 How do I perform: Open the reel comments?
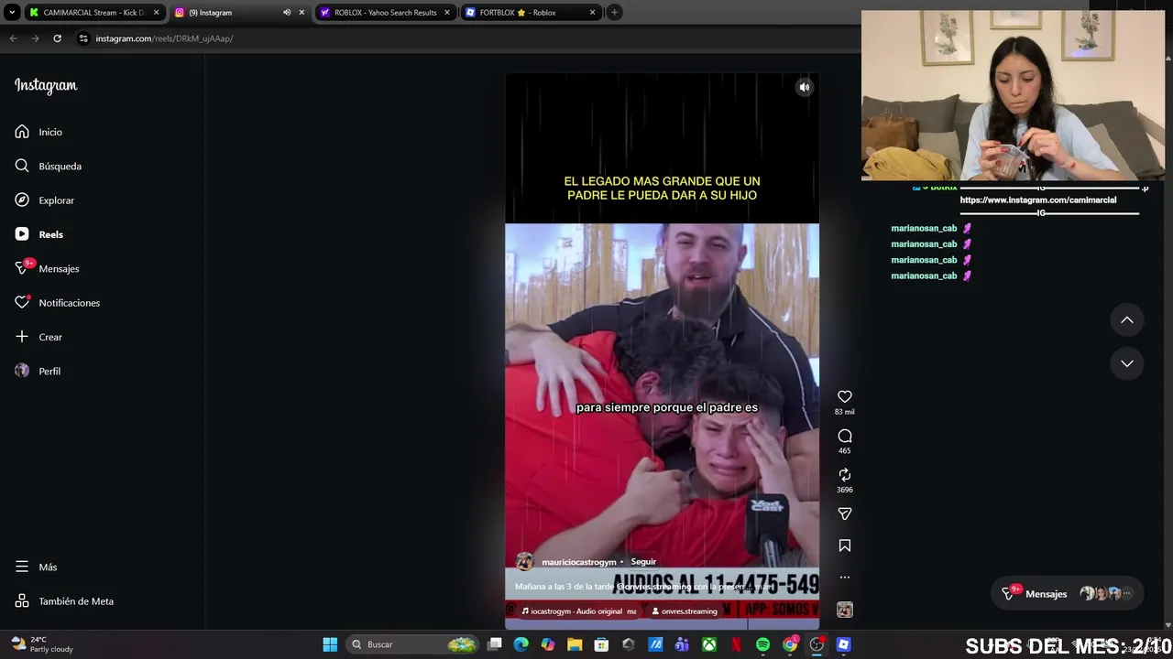(845, 436)
